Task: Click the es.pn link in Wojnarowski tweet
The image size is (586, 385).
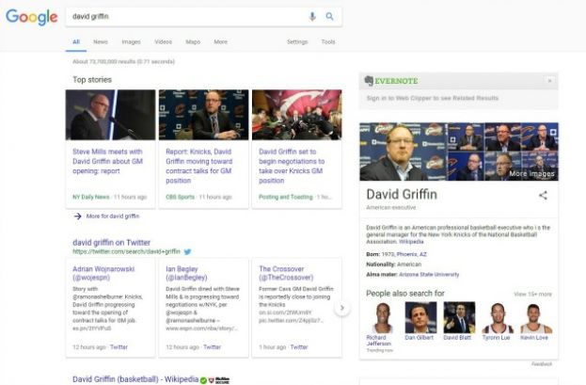Action: point(92,329)
